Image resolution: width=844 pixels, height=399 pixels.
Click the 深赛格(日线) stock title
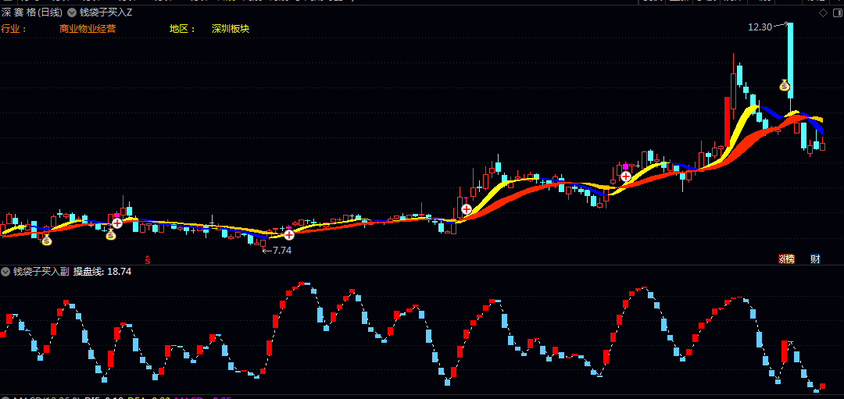coord(32,12)
